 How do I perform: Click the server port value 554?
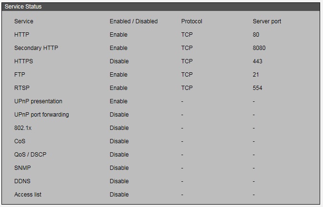point(258,88)
